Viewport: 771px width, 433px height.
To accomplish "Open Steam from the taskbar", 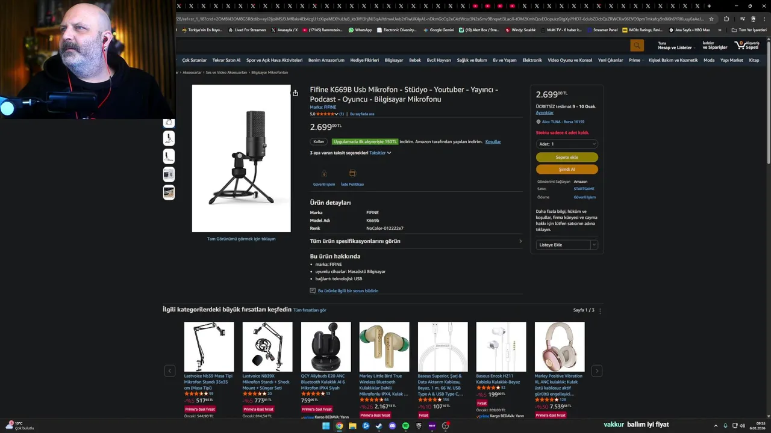I will click(x=379, y=426).
